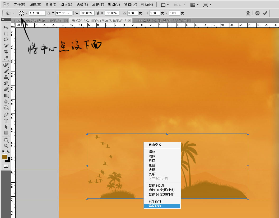
Task: Select the Dodge tool
Action: pos(6,107)
